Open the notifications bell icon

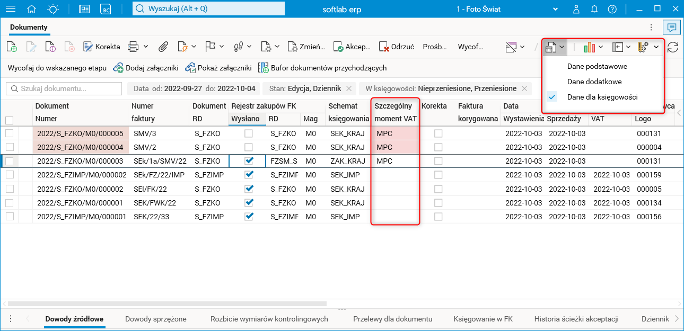click(x=594, y=9)
